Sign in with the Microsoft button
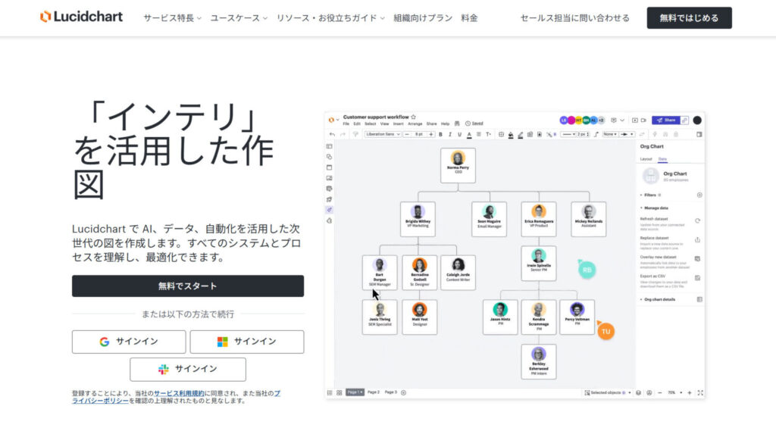The image size is (776, 428). coord(247,342)
